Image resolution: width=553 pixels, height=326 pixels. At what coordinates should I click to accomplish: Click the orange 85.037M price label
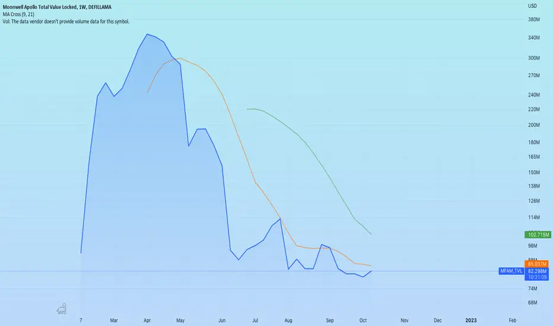pyautogui.click(x=537, y=264)
